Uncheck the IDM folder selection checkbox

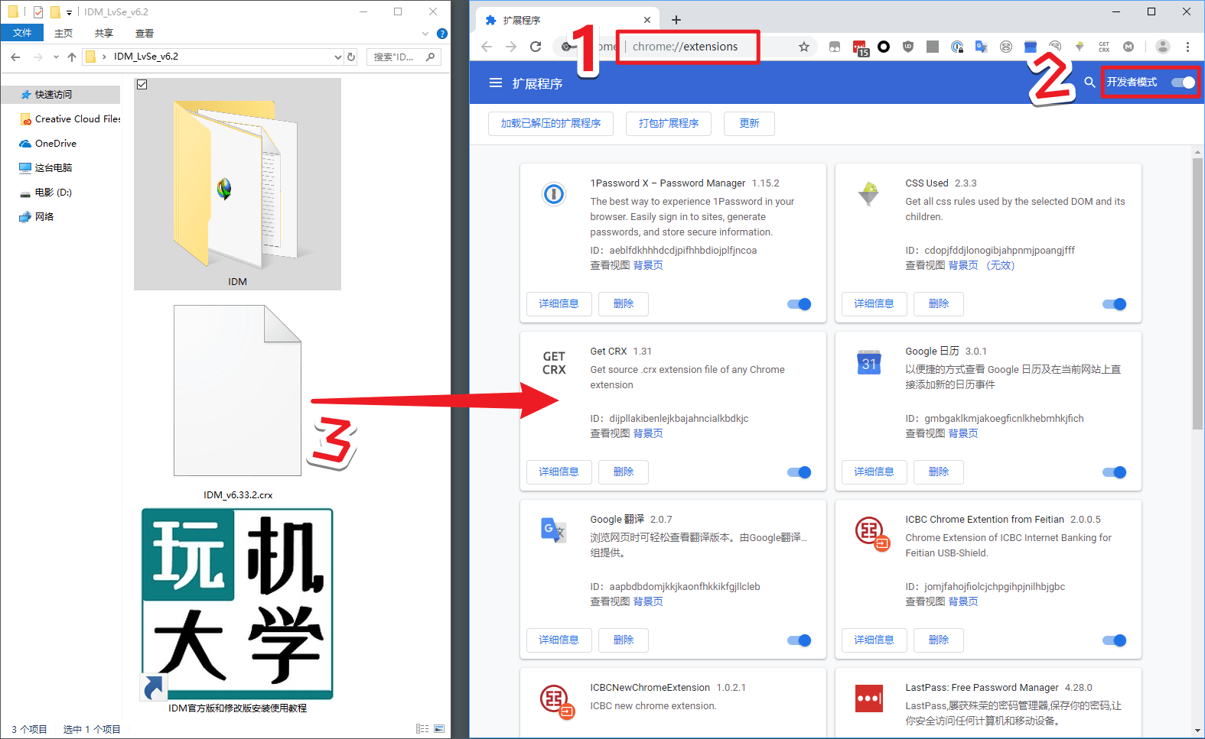[142, 85]
